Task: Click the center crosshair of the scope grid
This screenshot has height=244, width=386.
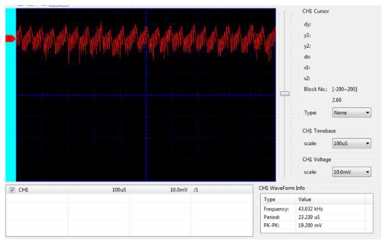Action: click(x=146, y=95)
